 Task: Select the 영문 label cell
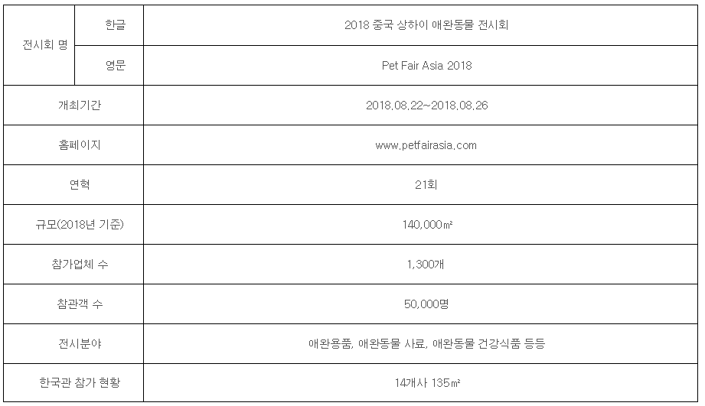pos(109,66)
